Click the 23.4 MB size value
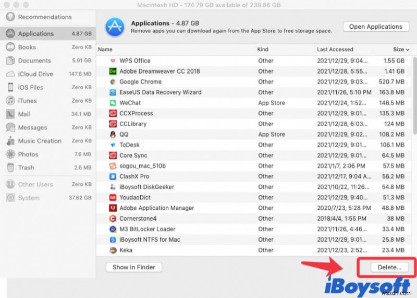Viewport: 417px width, 298px height. coord(393,250)
